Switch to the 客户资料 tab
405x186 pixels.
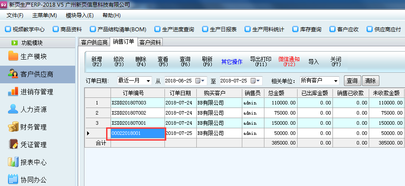click(x=150, y=42)
